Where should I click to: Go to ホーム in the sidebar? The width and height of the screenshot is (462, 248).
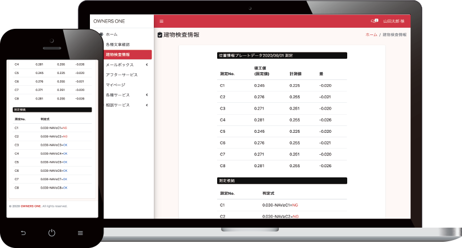[x=111, y=34]
